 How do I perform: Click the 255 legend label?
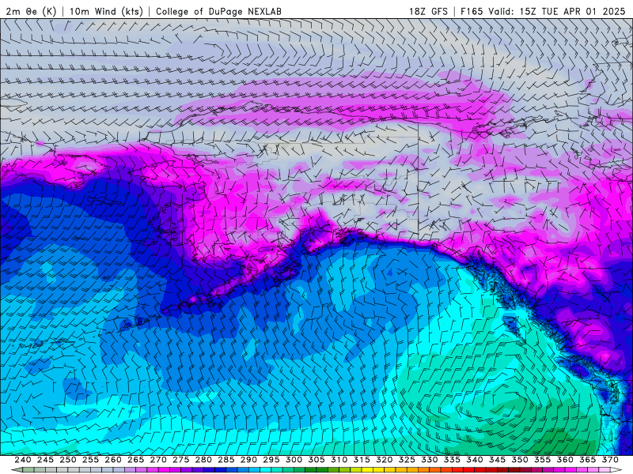pos(90,460)
